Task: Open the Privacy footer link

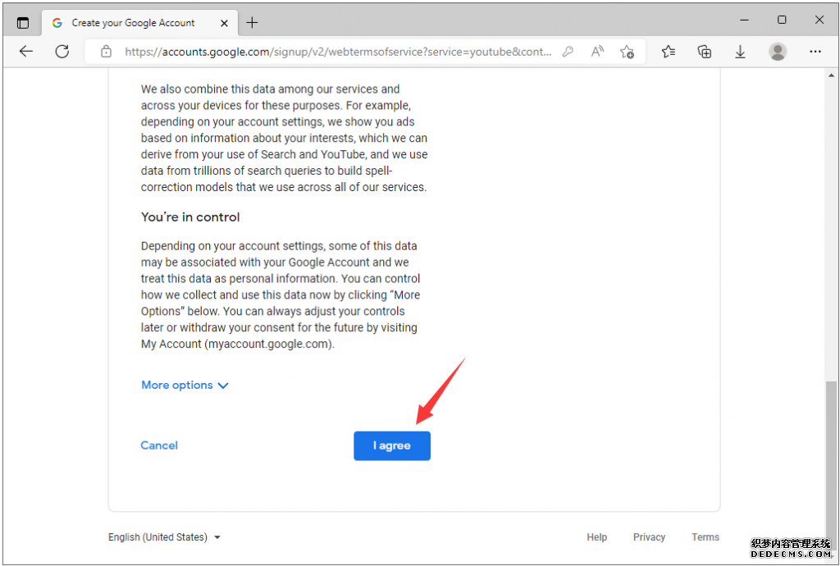Action: pos(649,537)
